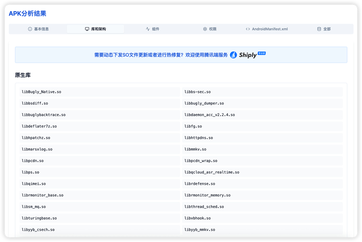This screenshot has width=362, height=242.
Task: Click the 原生库 section heading
Action: 23,75
